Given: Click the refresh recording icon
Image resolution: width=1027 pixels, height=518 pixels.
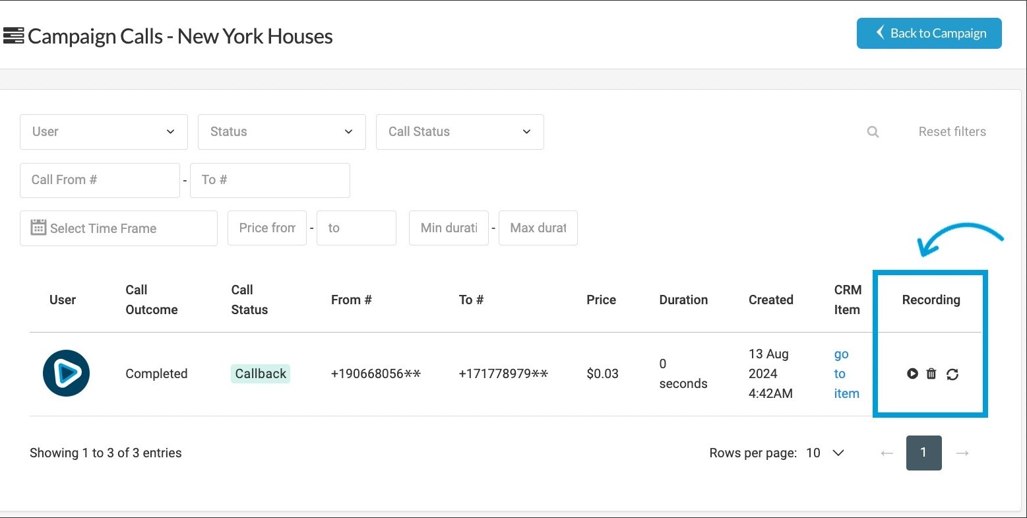Looking at the screenshot, I should (x=952, y=374).
